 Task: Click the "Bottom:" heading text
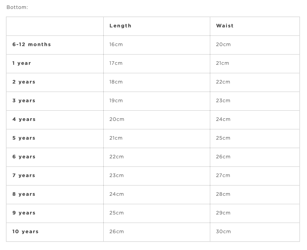17,7
